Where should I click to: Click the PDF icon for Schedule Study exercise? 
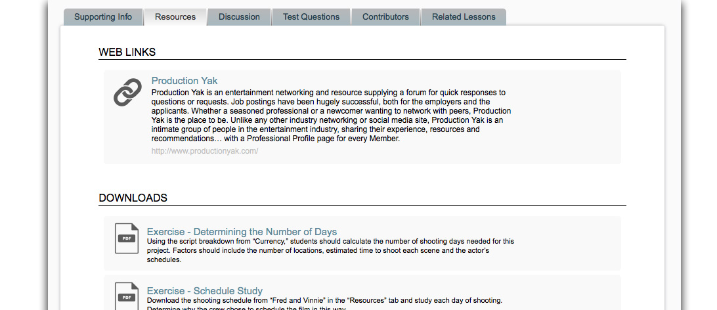(x=127, y=296)
